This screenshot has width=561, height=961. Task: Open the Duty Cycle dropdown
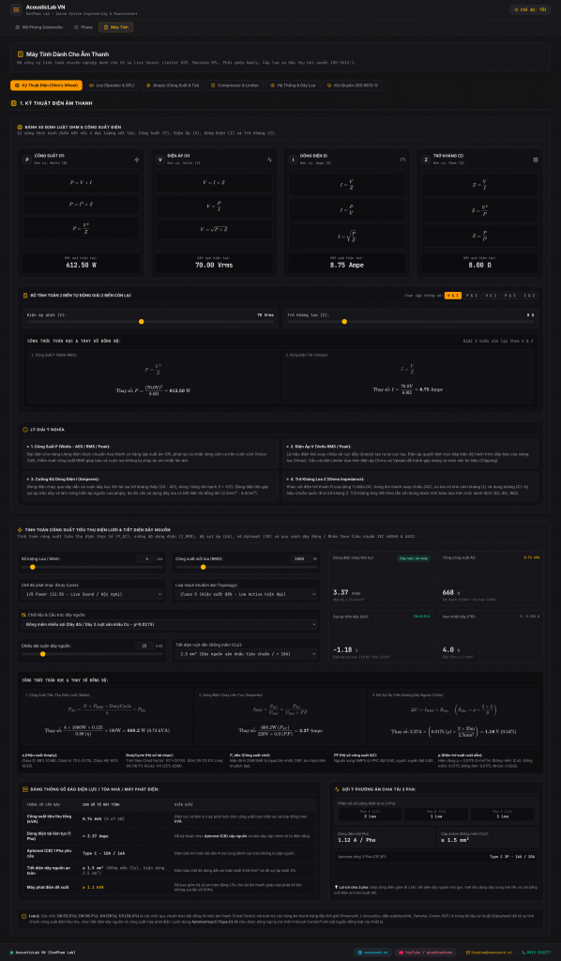pyautogui.click(x=91, y=594)
